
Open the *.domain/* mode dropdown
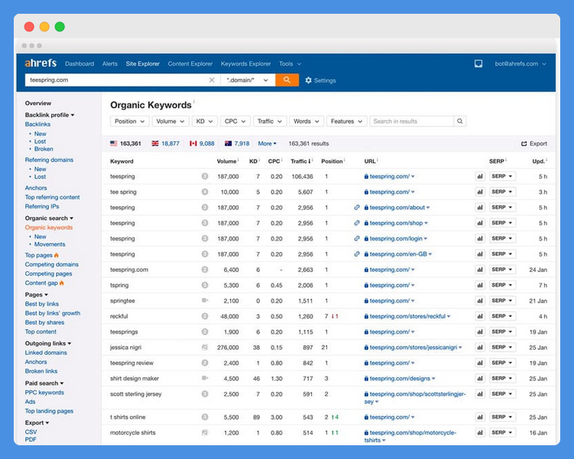click(x=248, y=80)
